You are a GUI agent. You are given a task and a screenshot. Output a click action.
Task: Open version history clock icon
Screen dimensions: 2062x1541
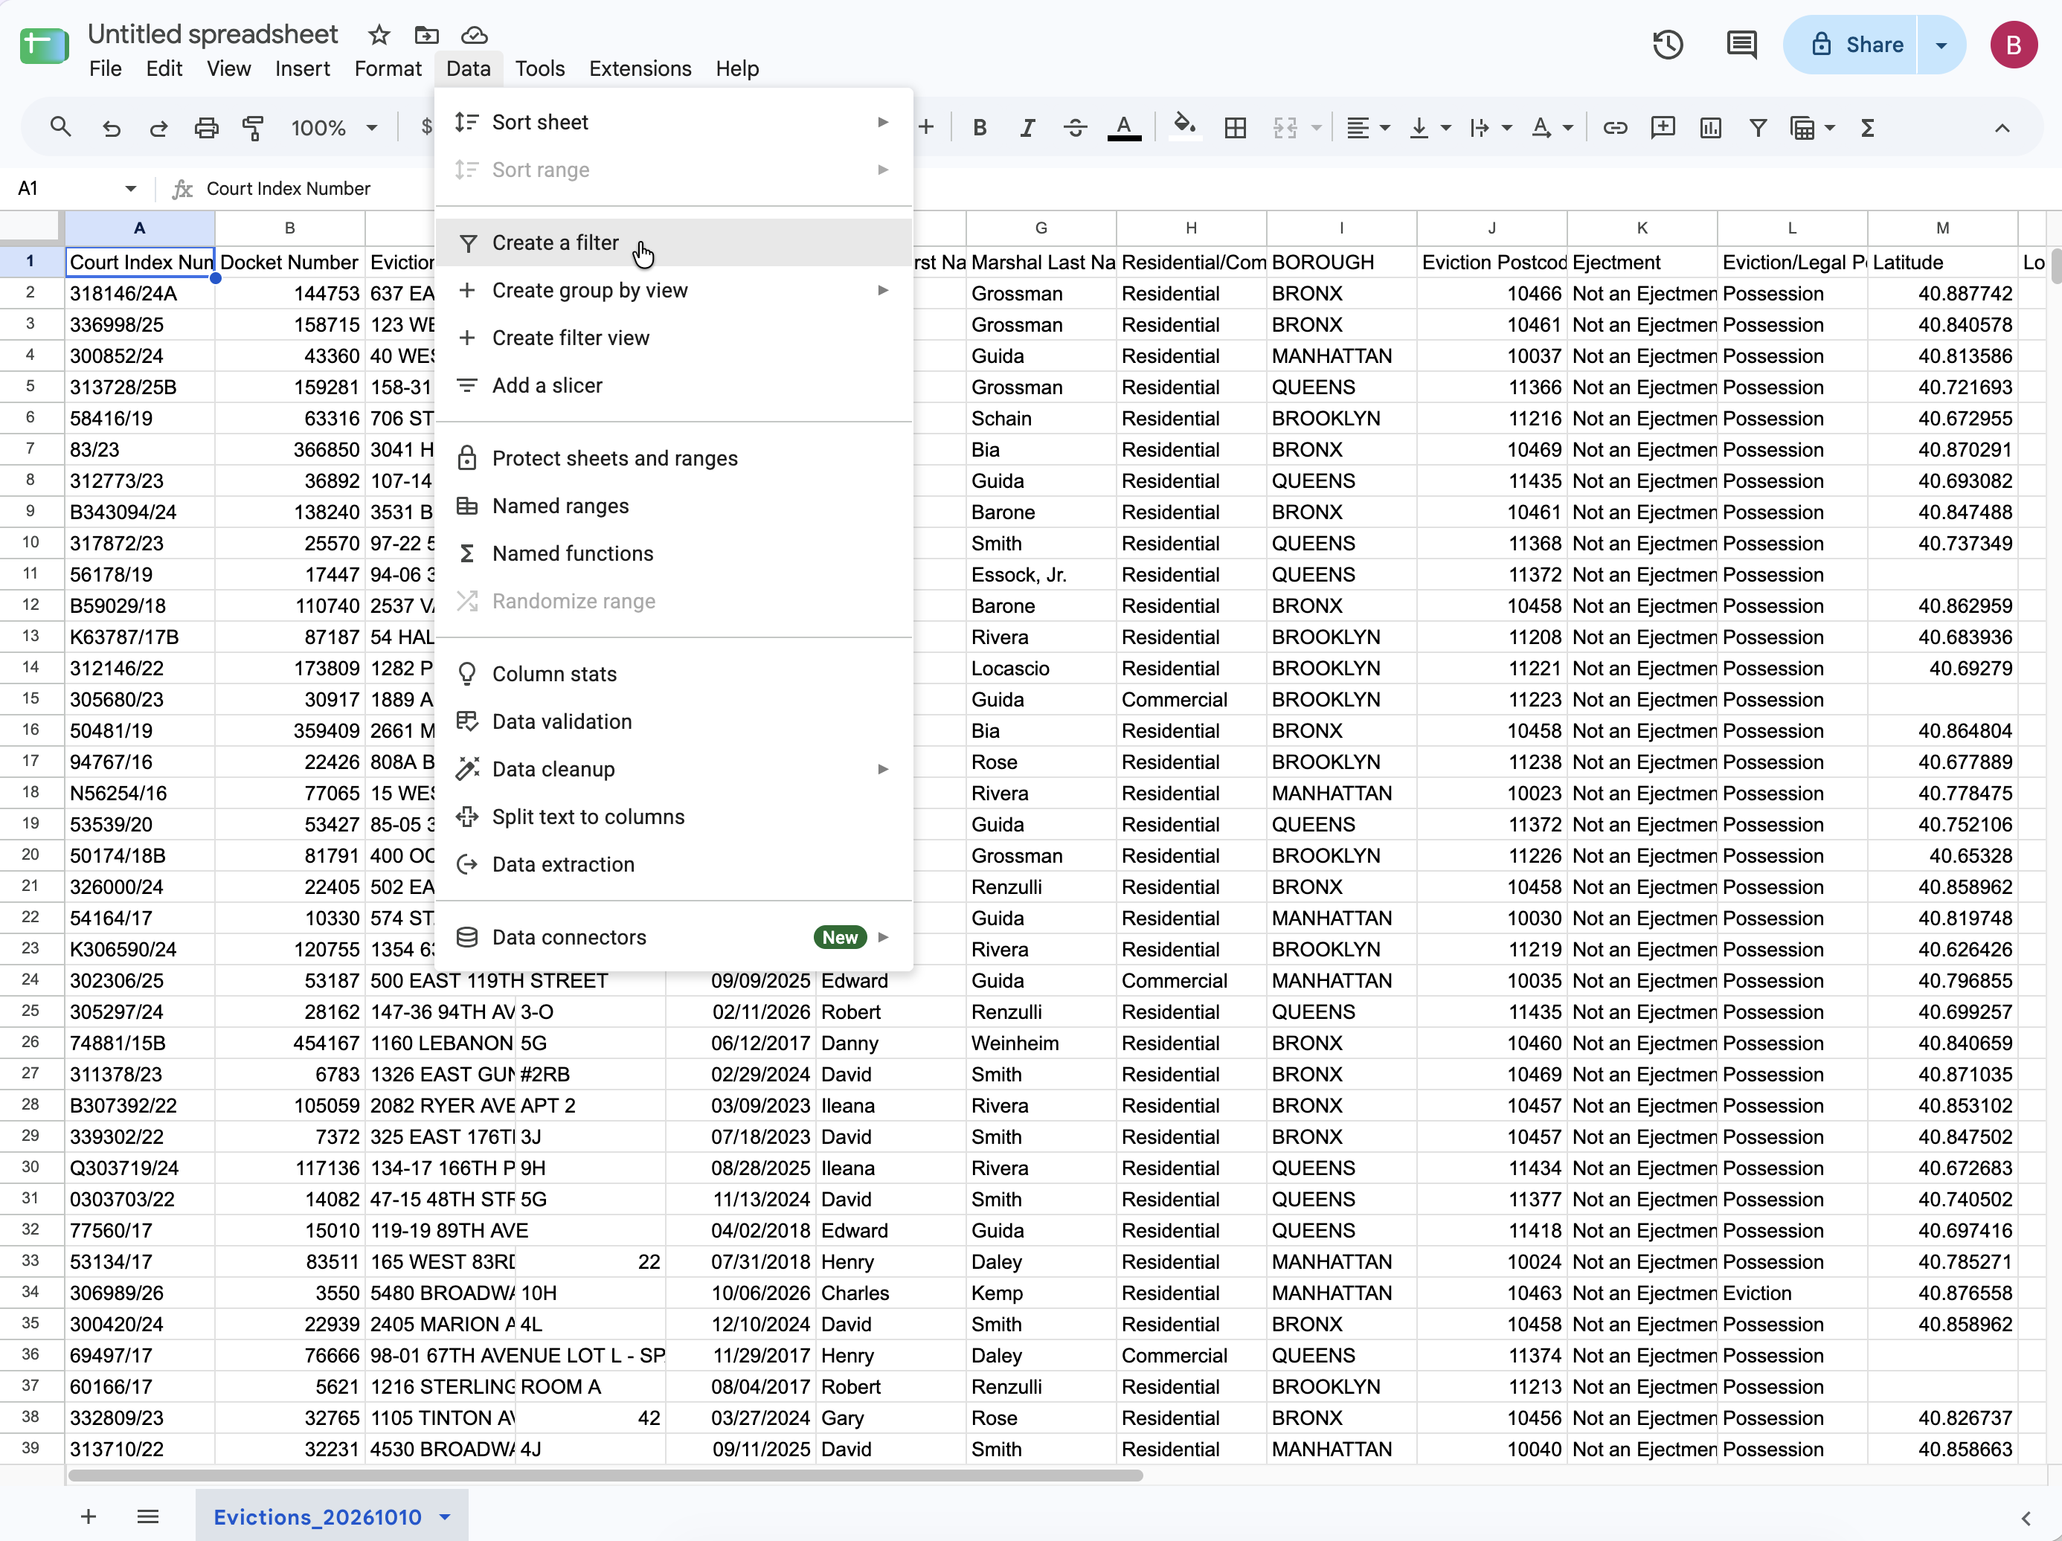(x=1668, y=45)
